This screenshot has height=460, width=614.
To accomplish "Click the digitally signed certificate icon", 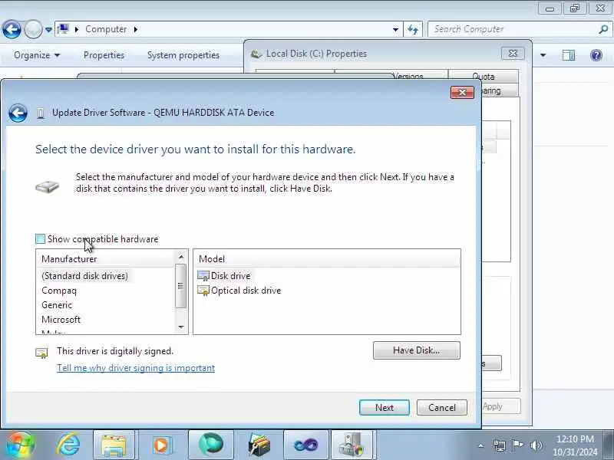I will [x=41, y=353].
